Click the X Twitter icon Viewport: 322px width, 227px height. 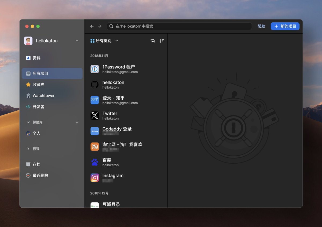[x=95, y=116]
